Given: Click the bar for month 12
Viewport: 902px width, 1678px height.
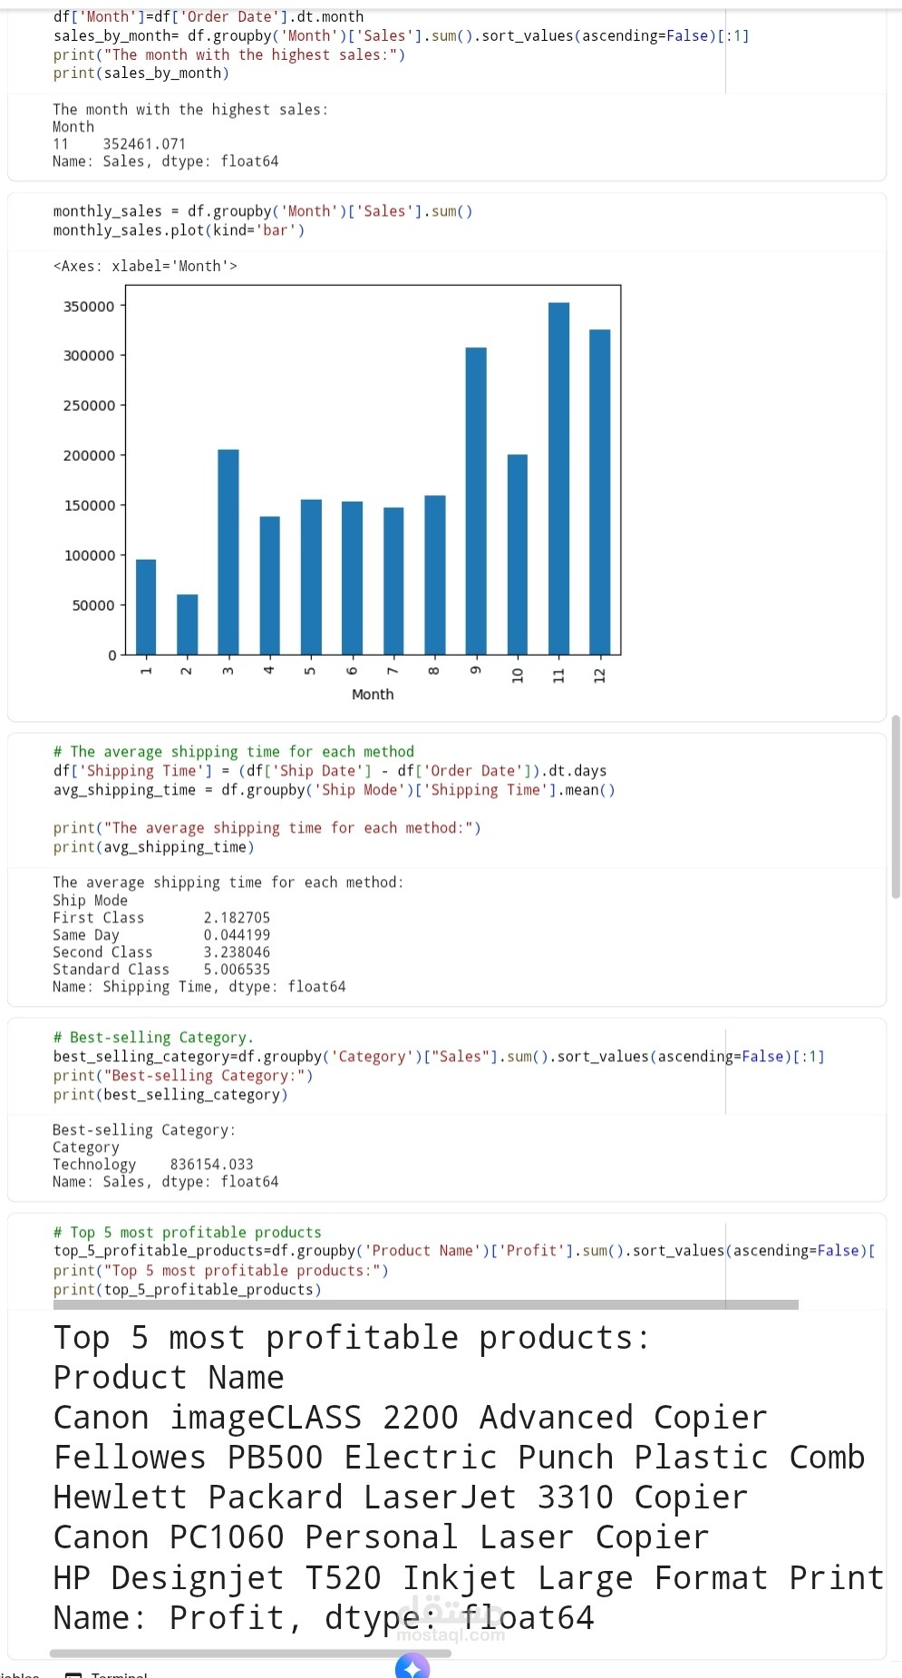Looking at the screenshot, I should tap(600, 493).
